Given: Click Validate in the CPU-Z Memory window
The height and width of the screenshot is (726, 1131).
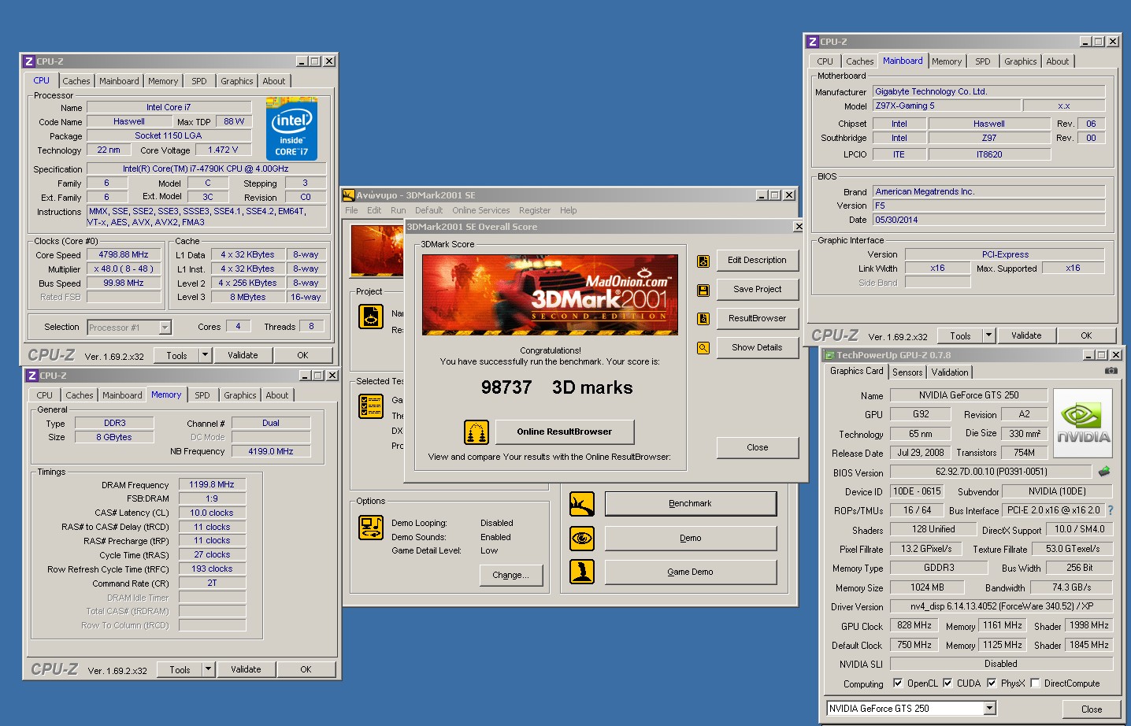Looking at the screenshot, I should click(x=246, y=669).
